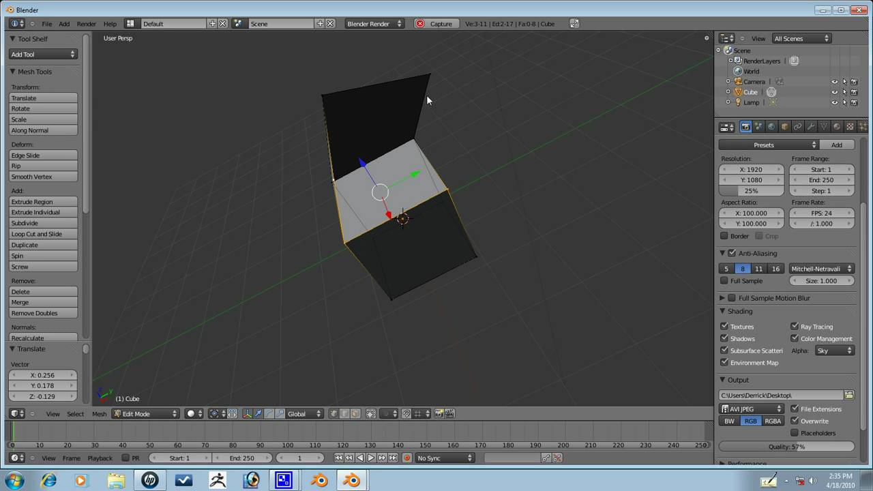Image resolution: width=873 pixels, height=491 pixels.
Task: Open the AVI JPEG format dropdown
Action: 752,409
